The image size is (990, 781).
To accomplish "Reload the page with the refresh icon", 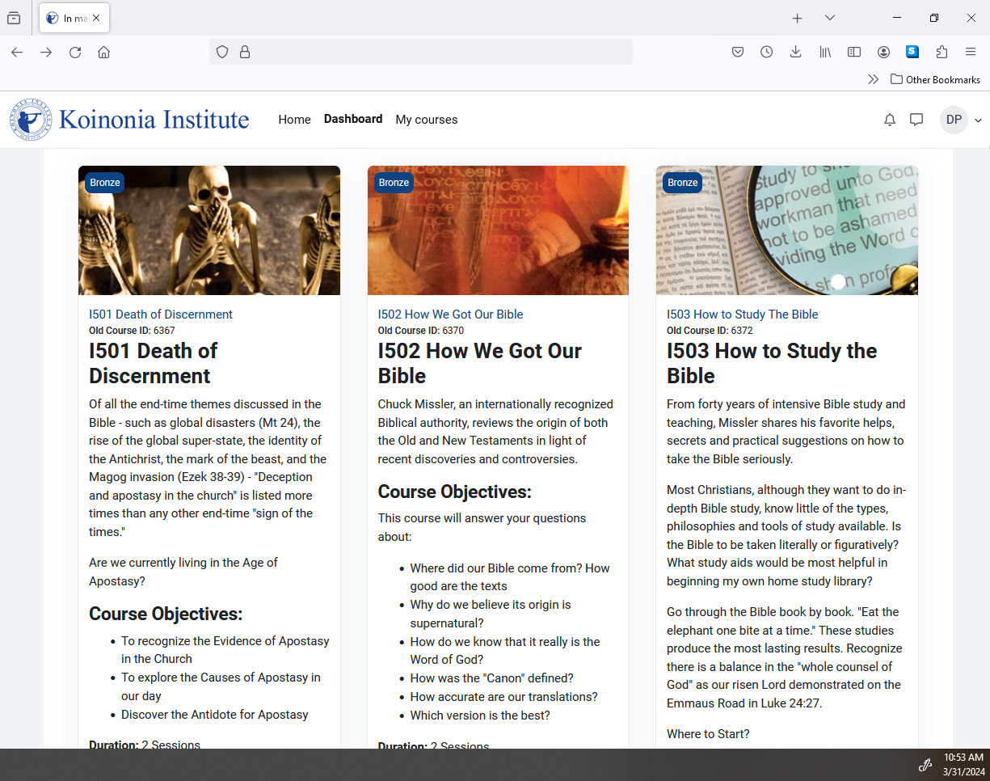I will coord(75,52).
